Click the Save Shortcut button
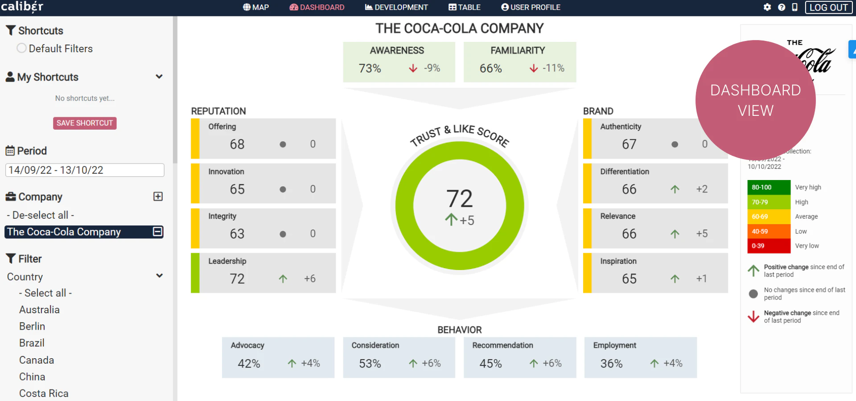 click(x=85, y=123)
